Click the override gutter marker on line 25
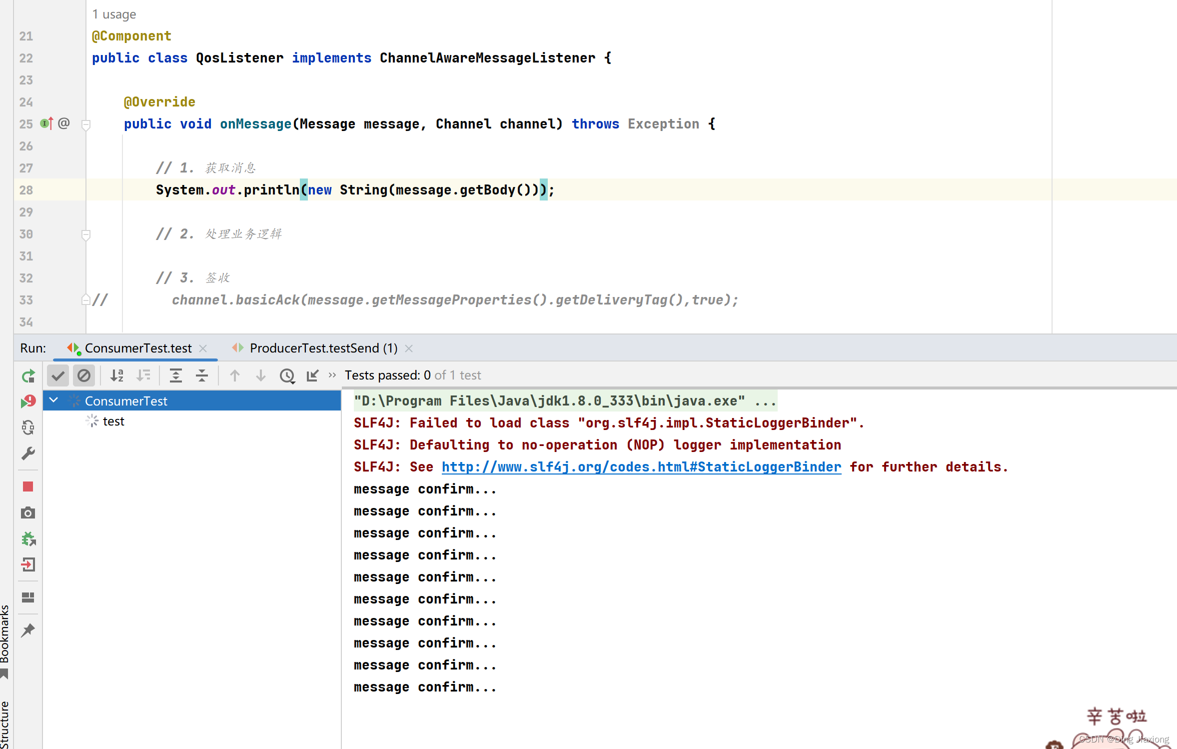 coord(46,123)
